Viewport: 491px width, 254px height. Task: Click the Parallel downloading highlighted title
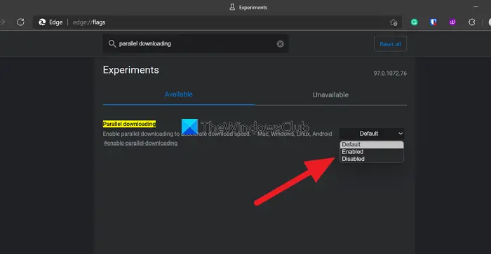pyautogui.click(x=129, y=124)
